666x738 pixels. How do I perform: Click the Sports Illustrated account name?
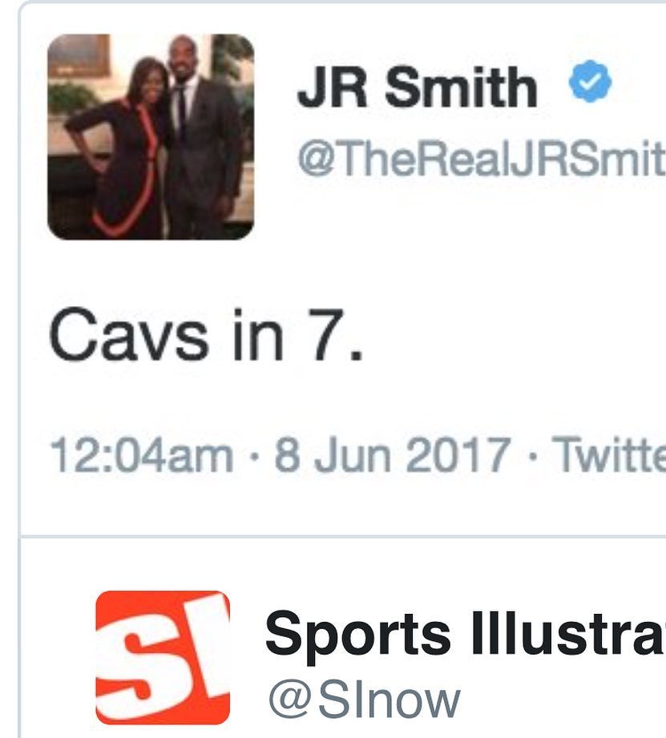466,635
